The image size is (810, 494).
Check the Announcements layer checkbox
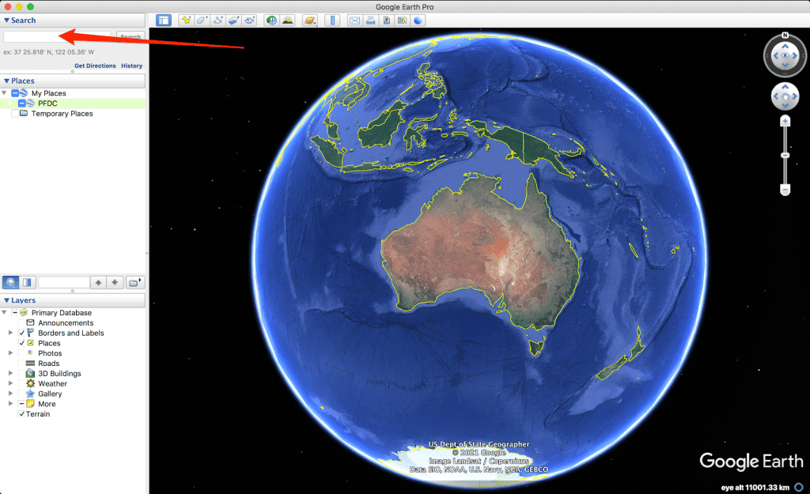pos(21,322)
